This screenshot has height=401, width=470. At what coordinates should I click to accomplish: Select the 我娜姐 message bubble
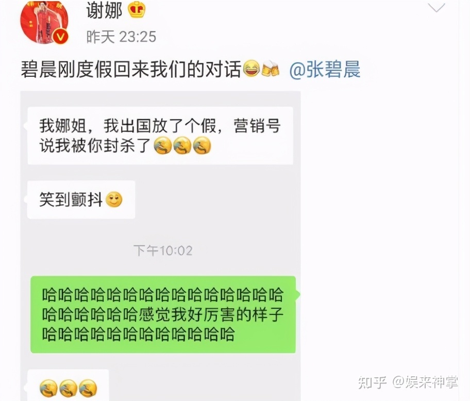pos(160,136)
